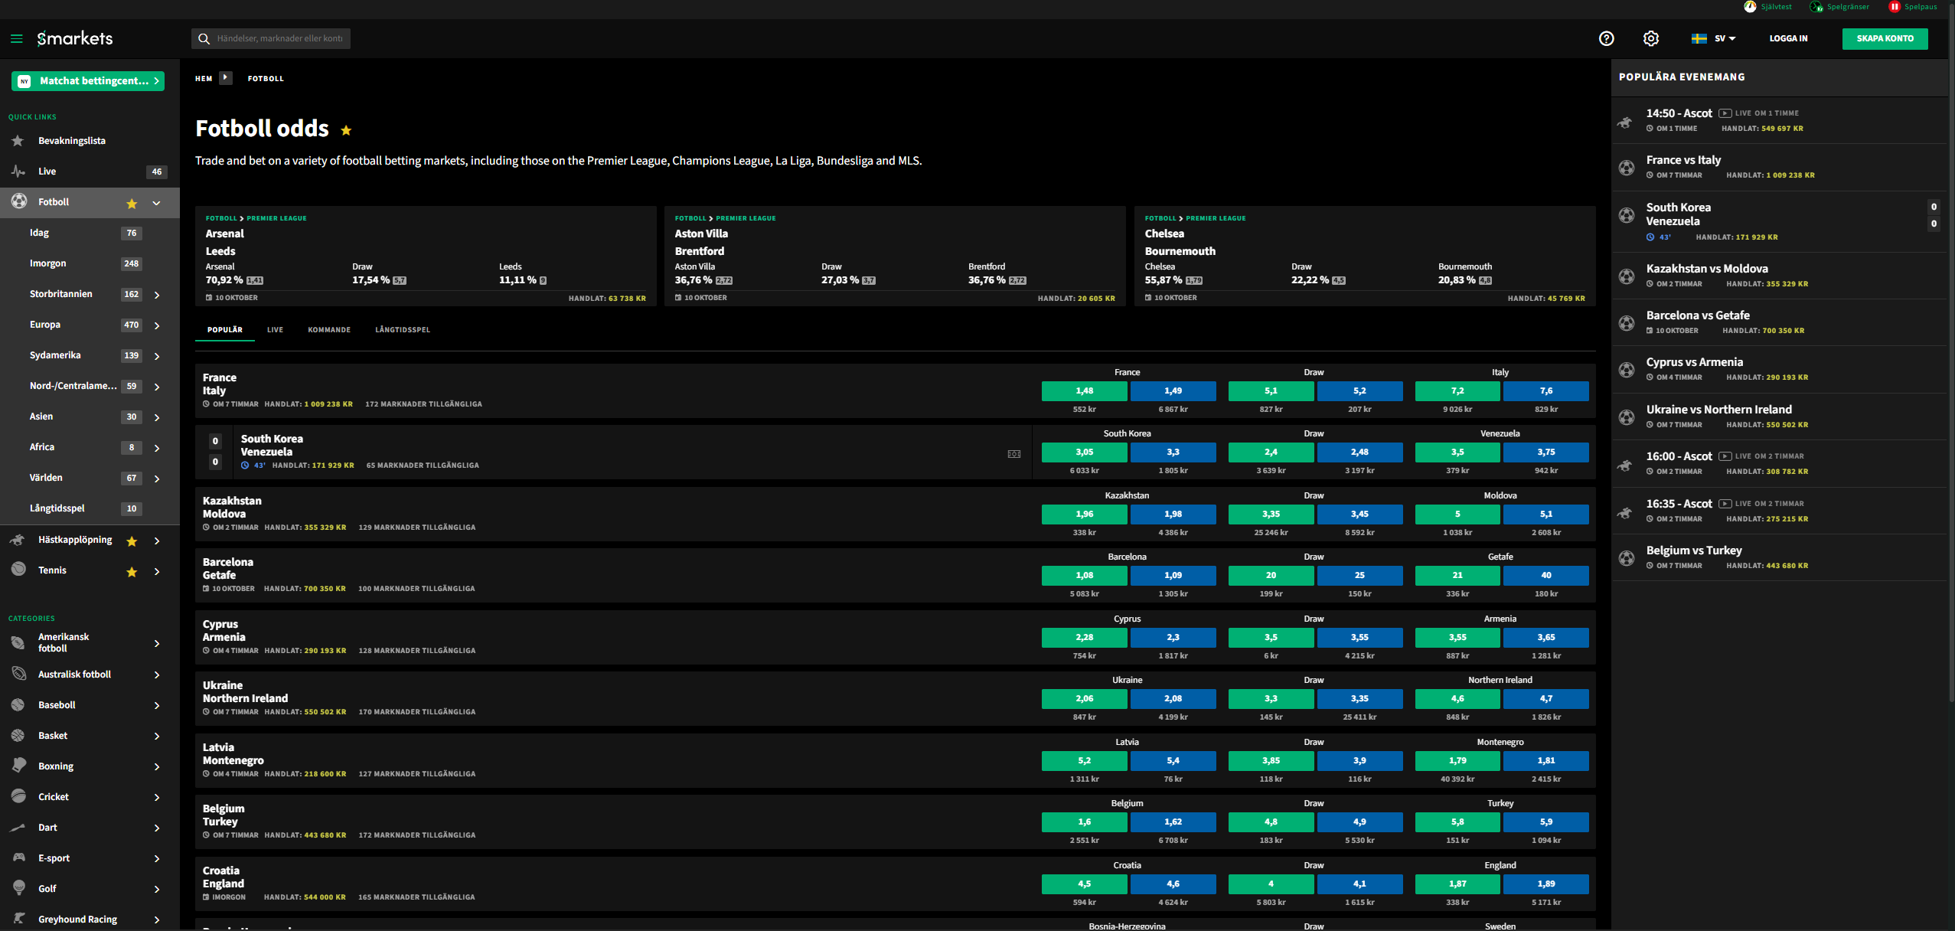
Task: Click the Golf icon in categories
Action: 18,888
